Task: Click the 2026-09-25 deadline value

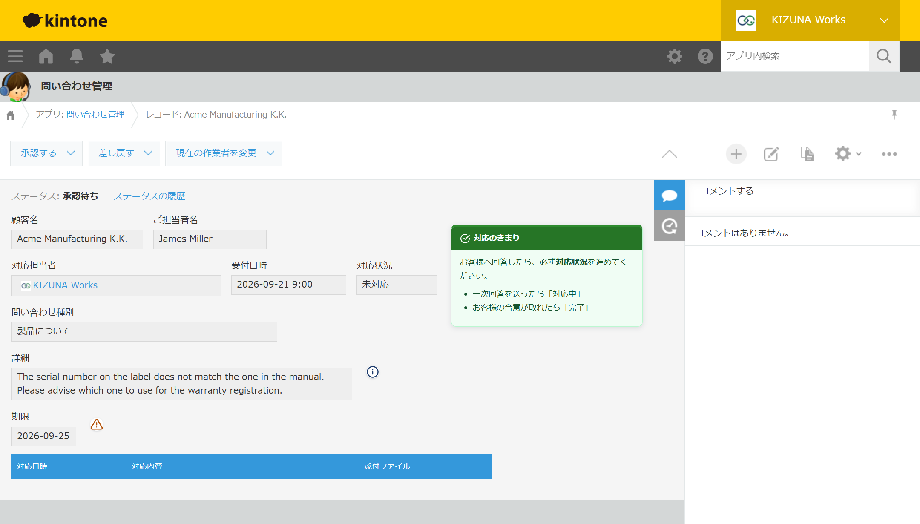Action: point(43,436)
